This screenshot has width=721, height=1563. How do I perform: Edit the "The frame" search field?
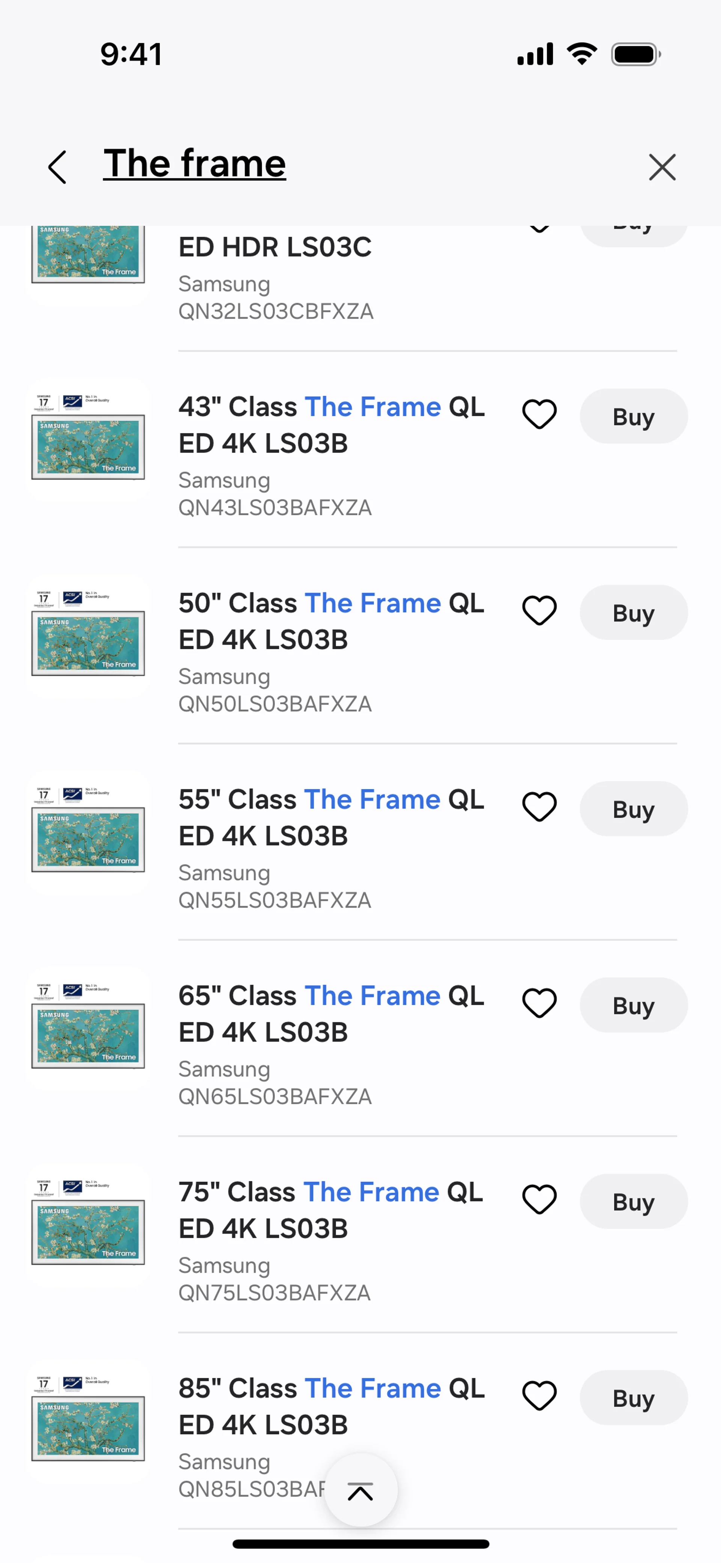click(194, 164)
